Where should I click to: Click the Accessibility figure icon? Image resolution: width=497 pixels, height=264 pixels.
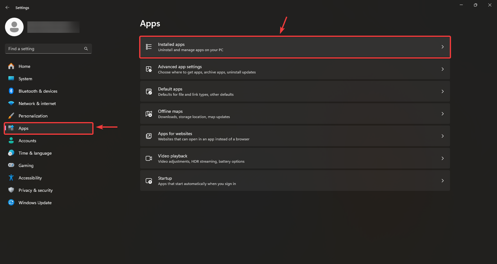tap(11, 178)
